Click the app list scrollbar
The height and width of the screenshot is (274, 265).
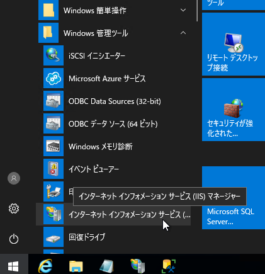pos(197,11)
